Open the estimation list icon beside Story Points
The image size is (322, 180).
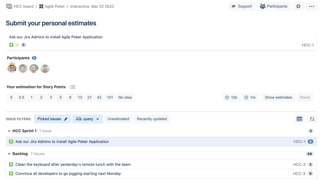click(x=73, y=87)
